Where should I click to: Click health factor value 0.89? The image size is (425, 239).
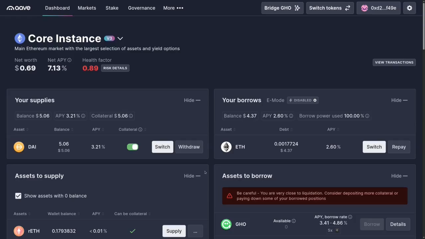point(90,68)
